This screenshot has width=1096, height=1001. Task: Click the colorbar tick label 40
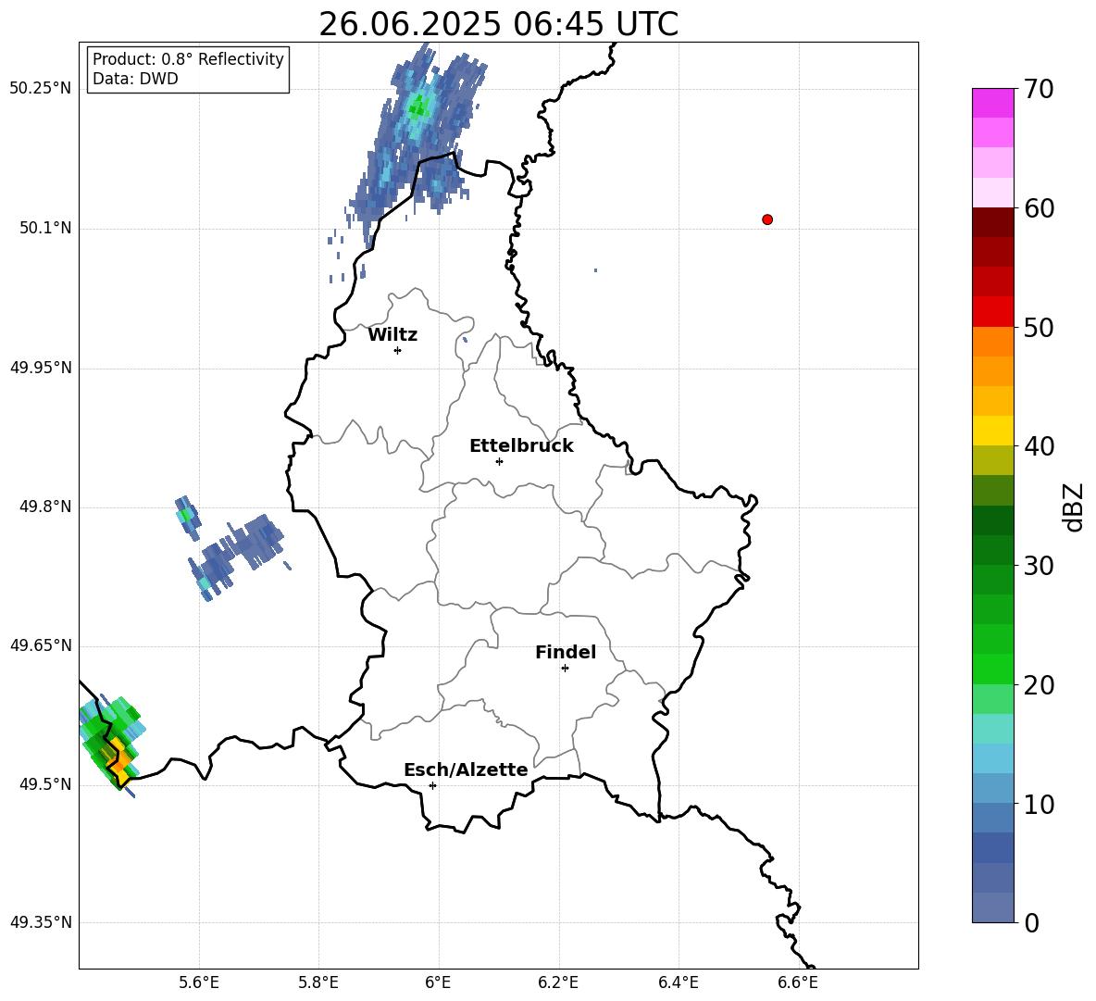(1039, 446)
